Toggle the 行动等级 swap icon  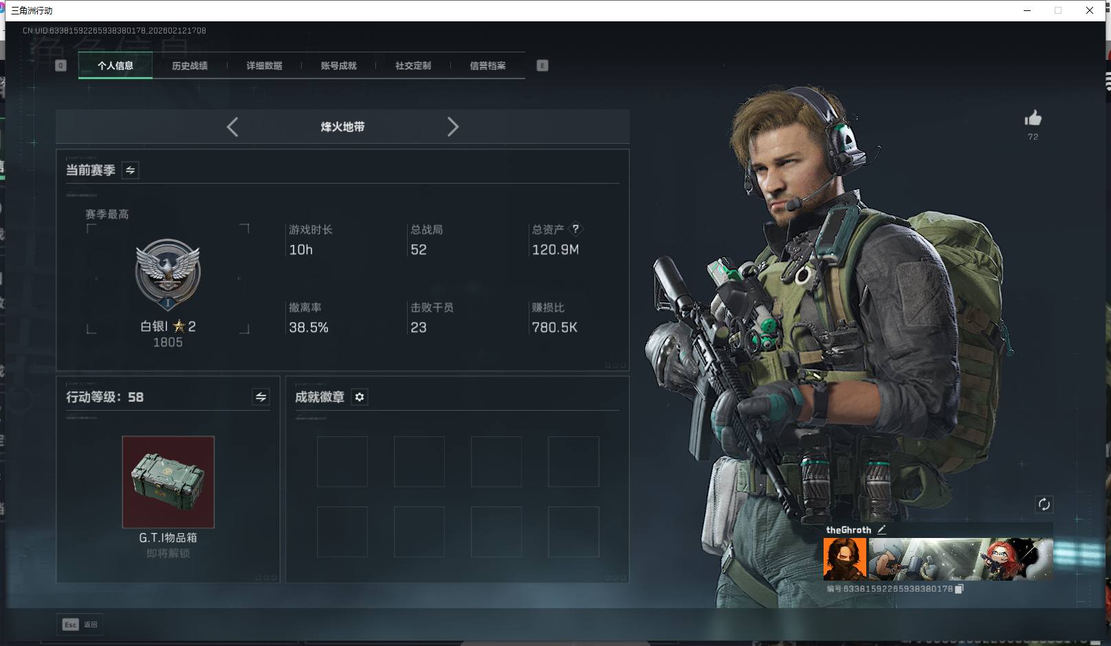pos(261,397)
